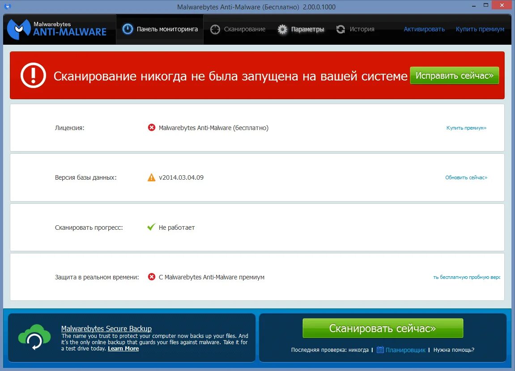515x371 pixels.
Task: Click Купить премиум in top navigation bar
Action: 480,29
